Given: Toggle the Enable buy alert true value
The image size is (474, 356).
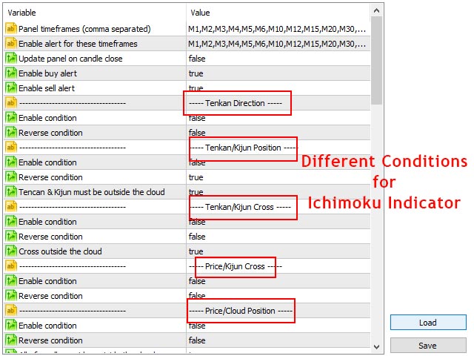Looking at the screenshot, I should click(x=196, y=73).
